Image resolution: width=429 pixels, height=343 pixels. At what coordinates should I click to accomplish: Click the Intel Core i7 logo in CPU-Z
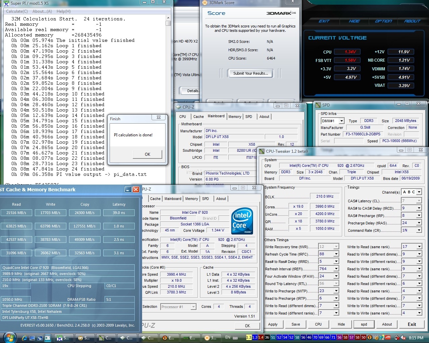click(x=242, y=221)
